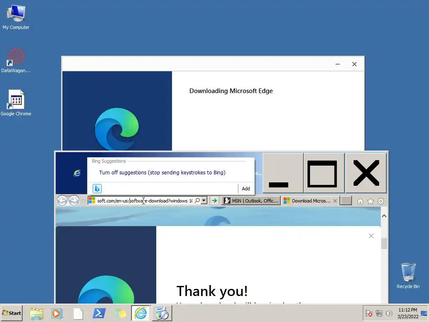Image resolution: width=429 pixels, height=322 pixels.
Task: Switch to Internet Explorer taskbar button
Action: (141, 313)
